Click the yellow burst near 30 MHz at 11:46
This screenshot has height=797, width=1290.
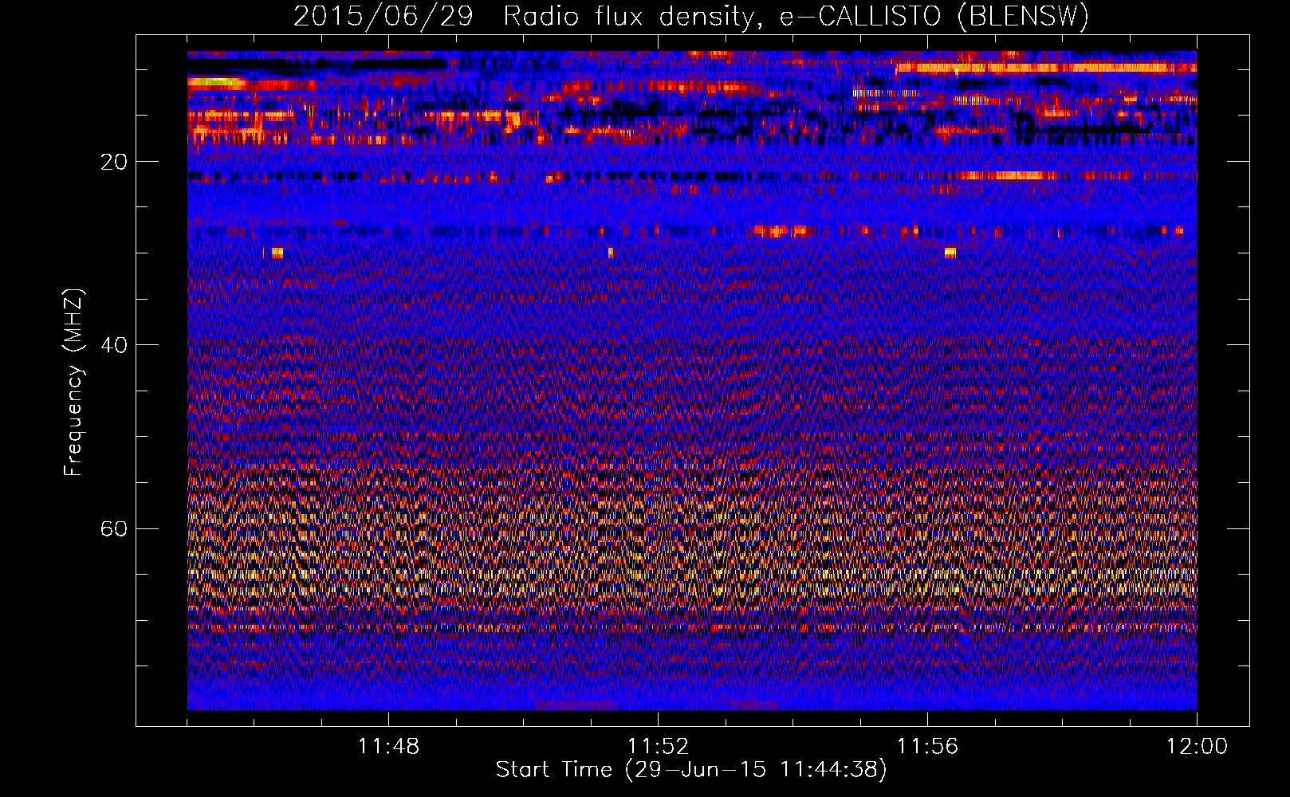point(277,253)
